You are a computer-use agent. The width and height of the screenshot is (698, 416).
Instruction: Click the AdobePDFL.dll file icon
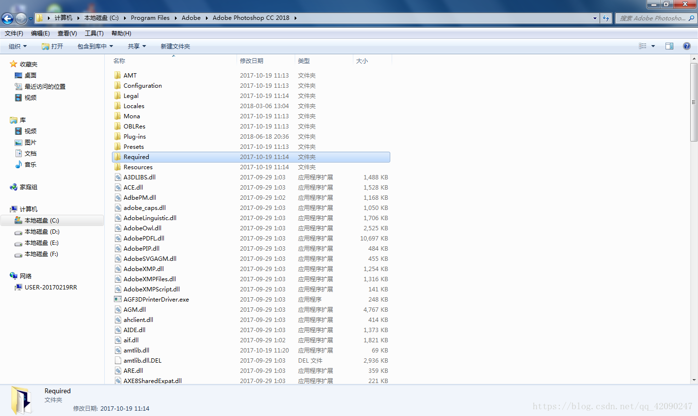point(118,238)
